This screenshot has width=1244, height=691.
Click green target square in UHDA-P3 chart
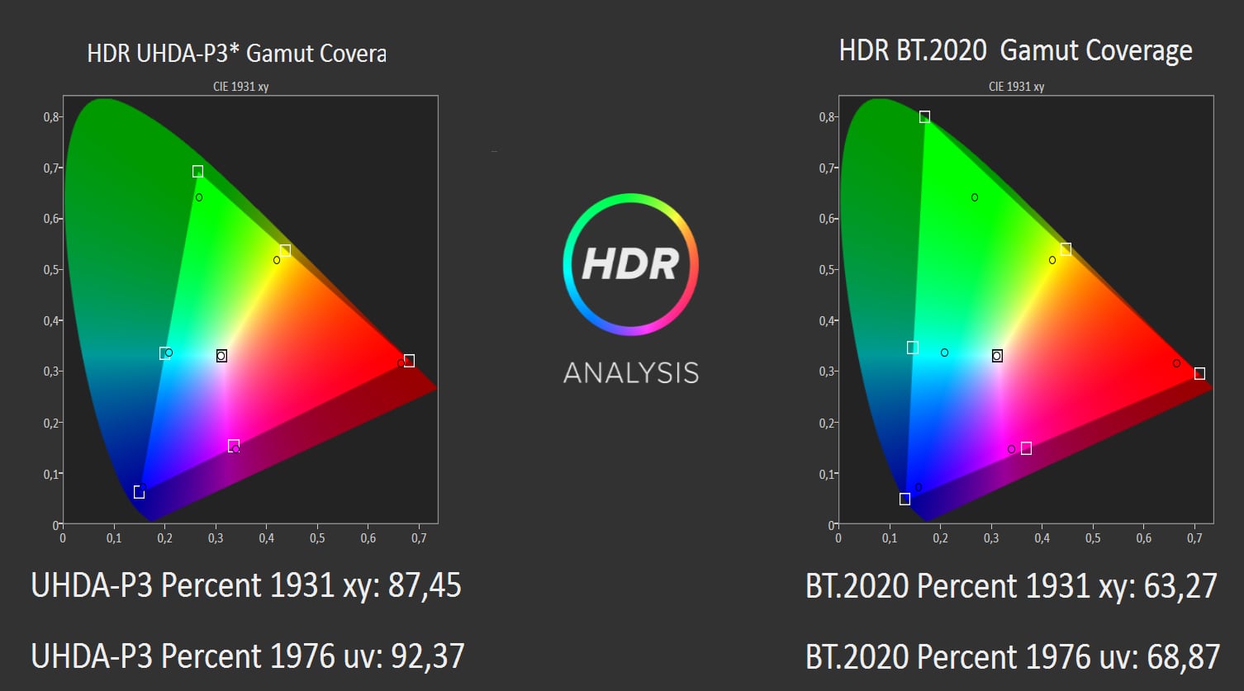(197, 172)
